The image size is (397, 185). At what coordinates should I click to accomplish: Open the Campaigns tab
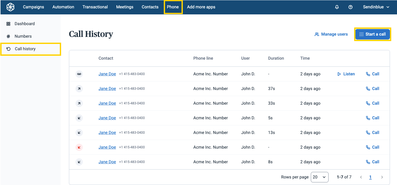click(33, 7)
